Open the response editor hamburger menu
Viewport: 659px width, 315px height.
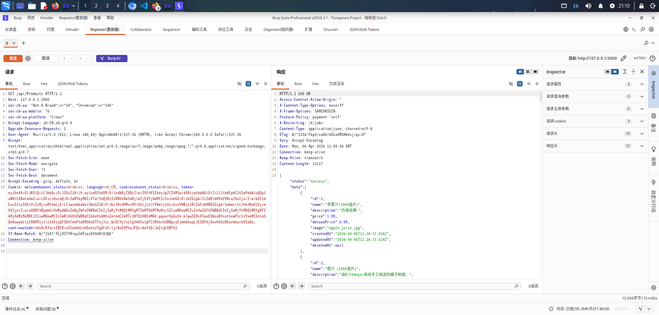537,84
